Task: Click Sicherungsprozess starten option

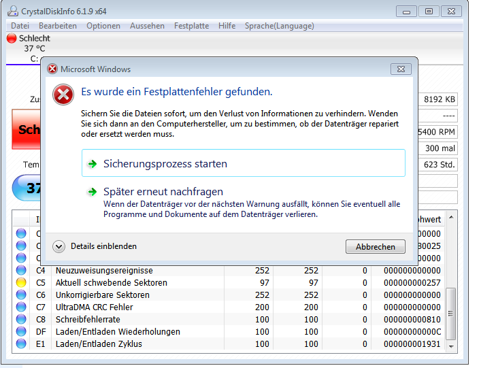Action: pos(244,163)
